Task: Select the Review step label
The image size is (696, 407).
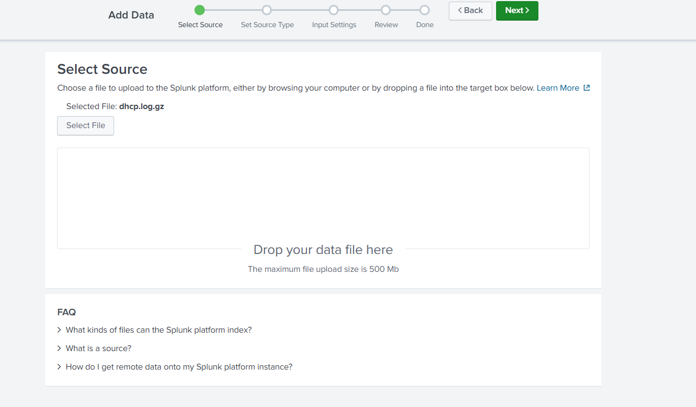Action: pyautogui.click(x=386, y=25)
